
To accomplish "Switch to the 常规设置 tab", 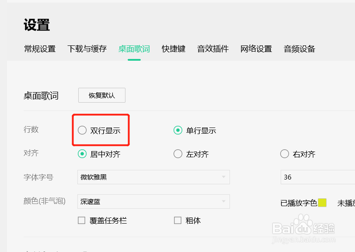I will pyautogui.click(x=40, y=49).
